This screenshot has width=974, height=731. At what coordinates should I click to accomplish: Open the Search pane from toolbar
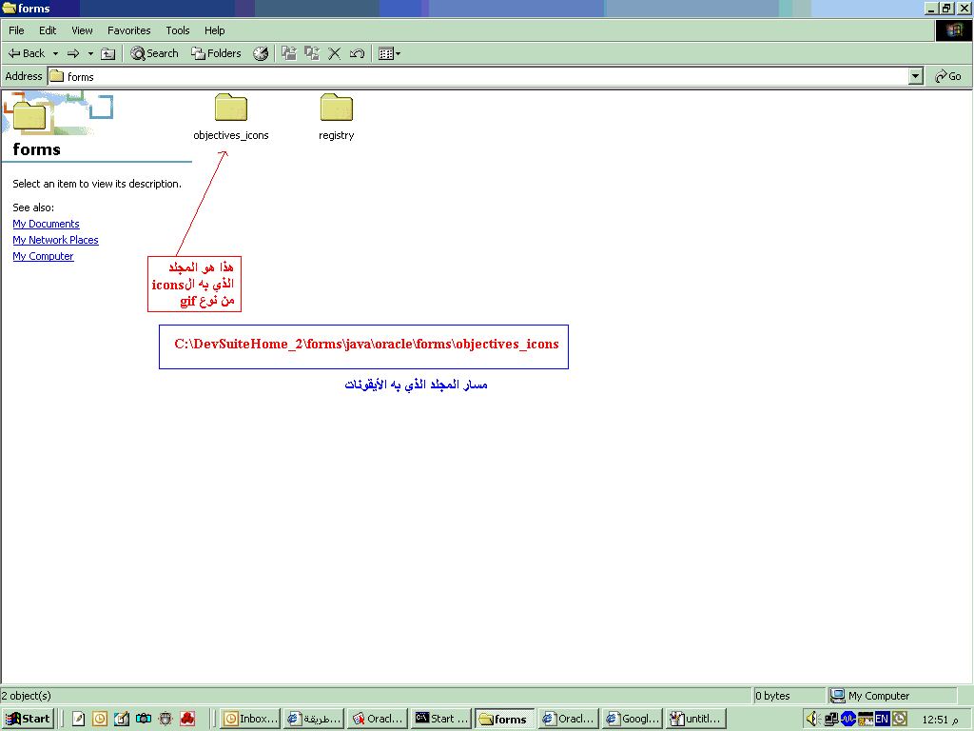[154, 53]
